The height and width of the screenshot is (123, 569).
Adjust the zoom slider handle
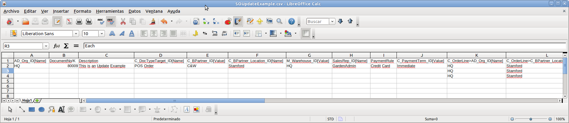point(531,119)
